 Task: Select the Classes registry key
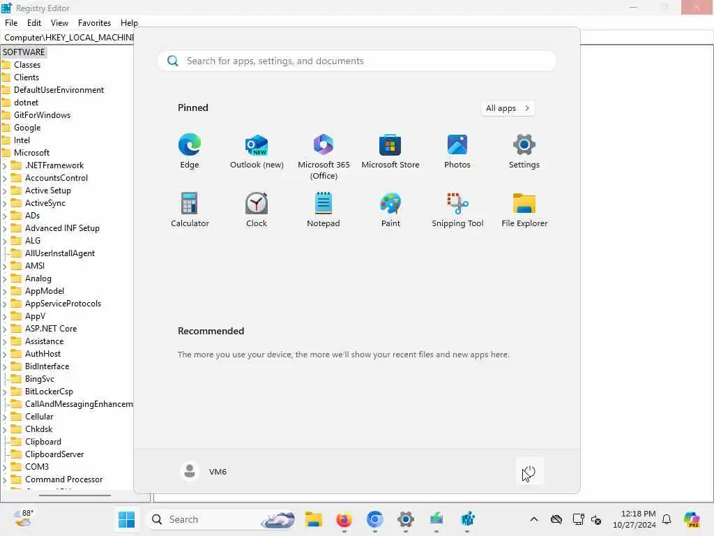coord(27,65)
